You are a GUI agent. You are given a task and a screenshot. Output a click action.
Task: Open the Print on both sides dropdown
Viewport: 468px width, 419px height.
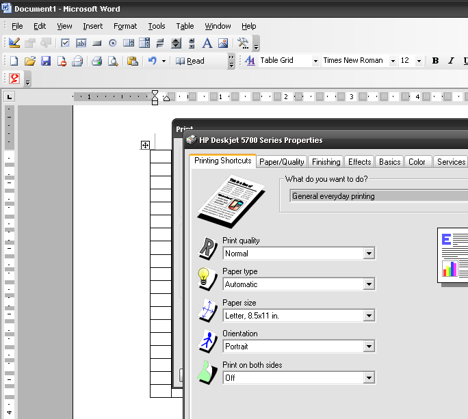tap(369, 378)
